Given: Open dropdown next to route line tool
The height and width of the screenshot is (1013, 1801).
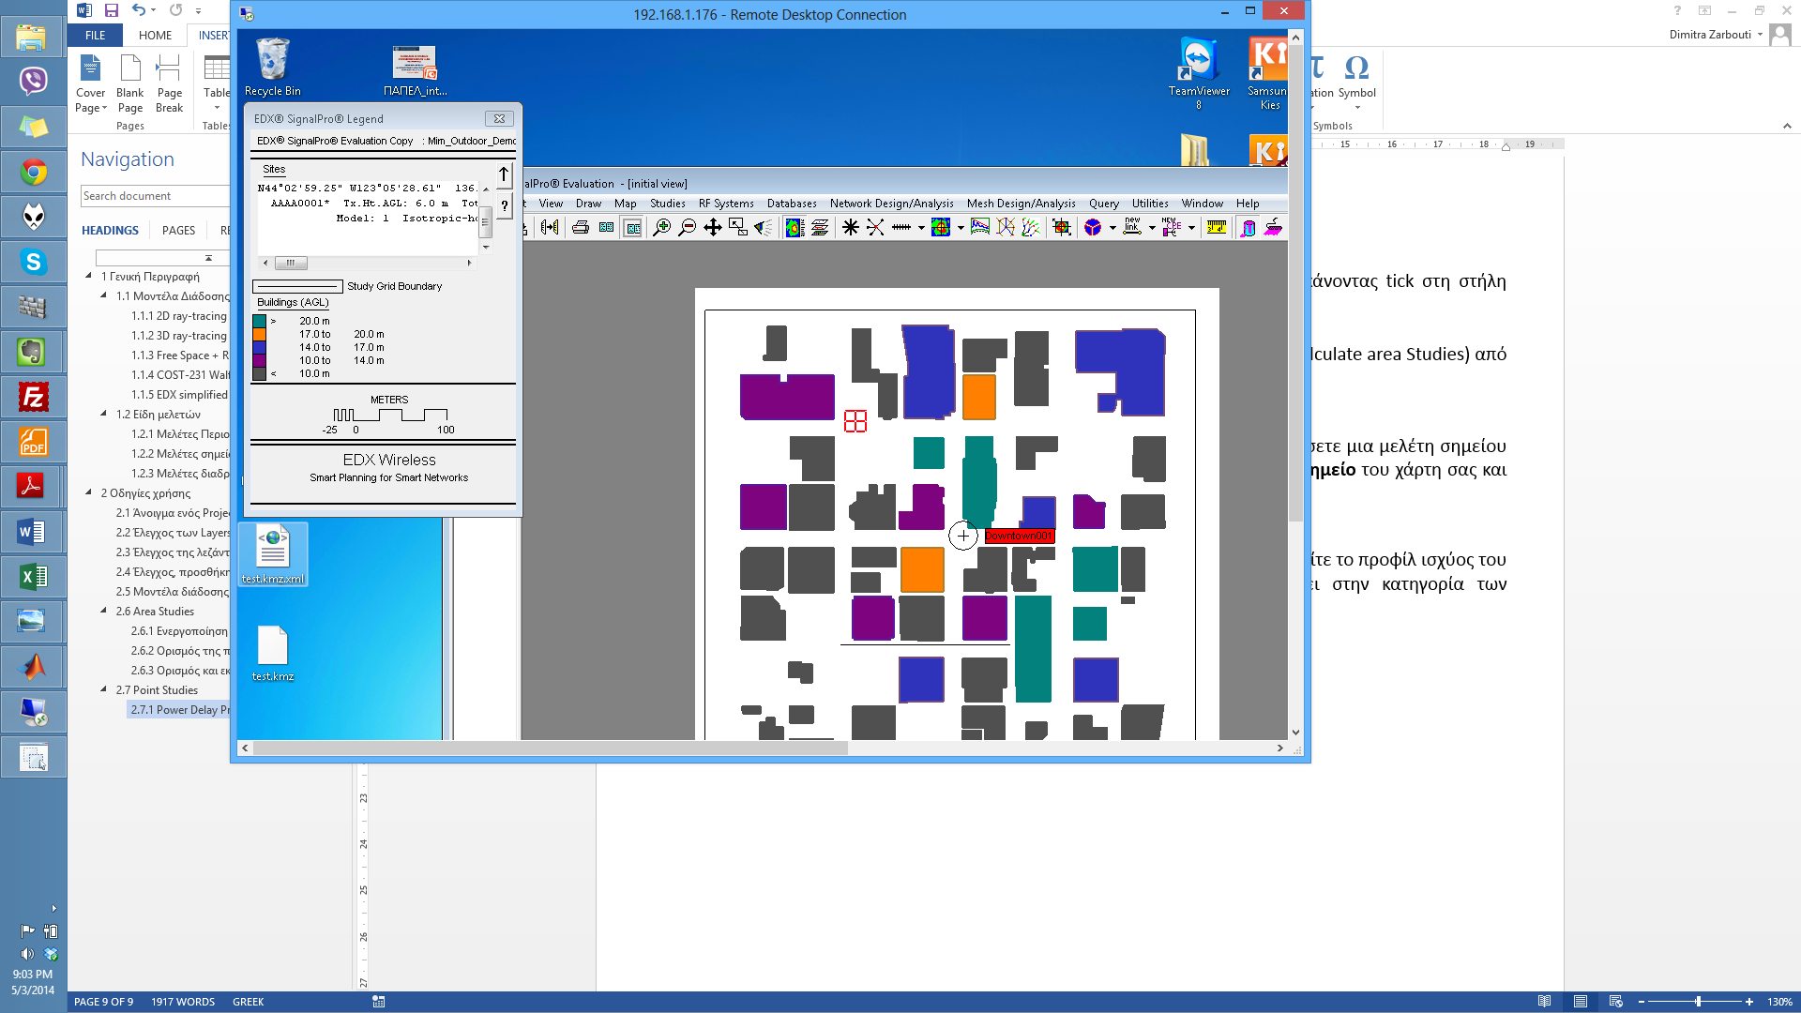Looking at the screenshot, I should pyautogui.click(x=921, y=228).
